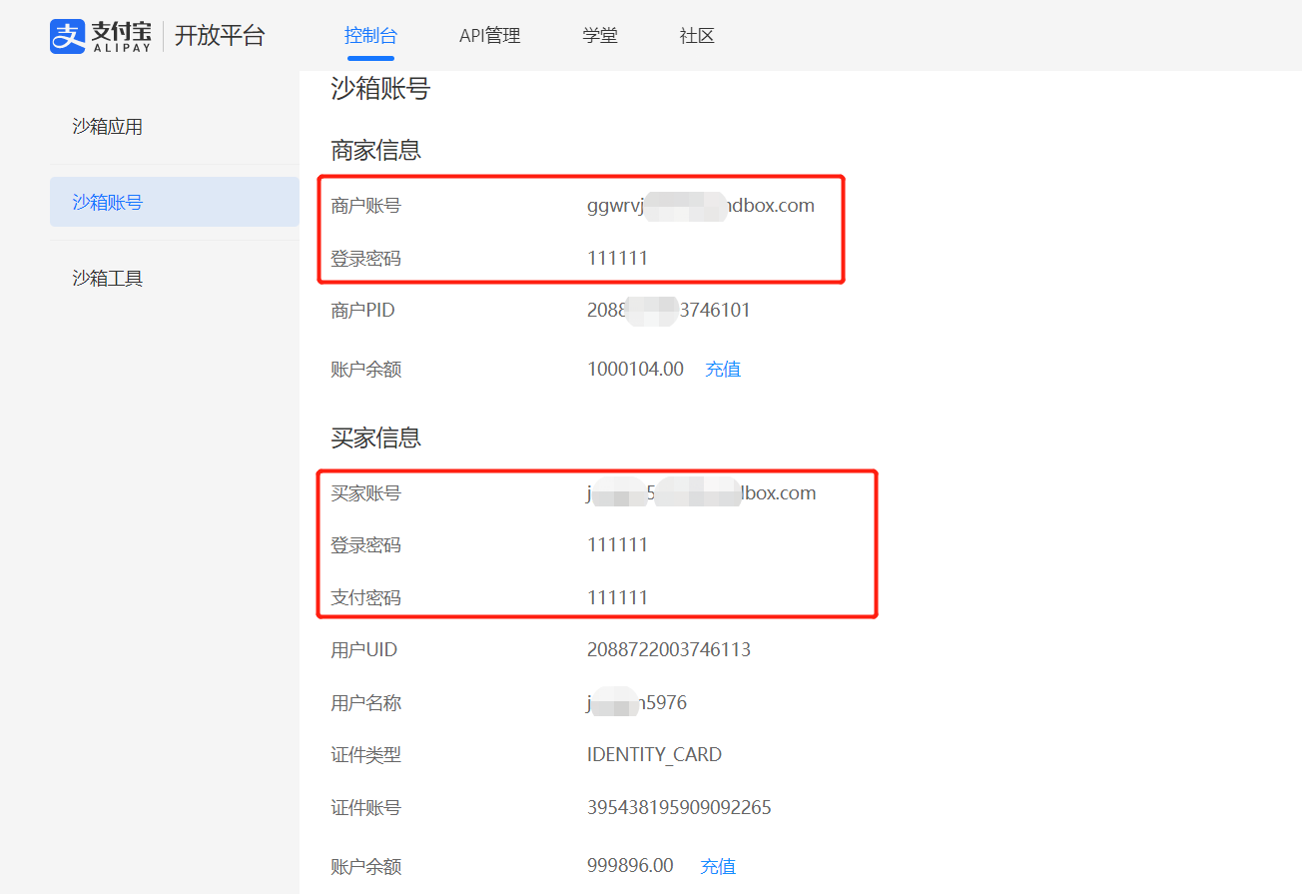
Task: Click 充值 next to merchant balance 1000104.00
Action: click(x=723, y=370)
